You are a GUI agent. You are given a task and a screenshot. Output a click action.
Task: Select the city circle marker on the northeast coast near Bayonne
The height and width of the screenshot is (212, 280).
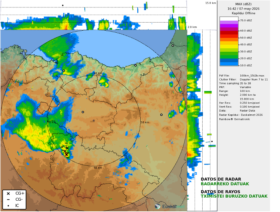click(x=173, y=46)
